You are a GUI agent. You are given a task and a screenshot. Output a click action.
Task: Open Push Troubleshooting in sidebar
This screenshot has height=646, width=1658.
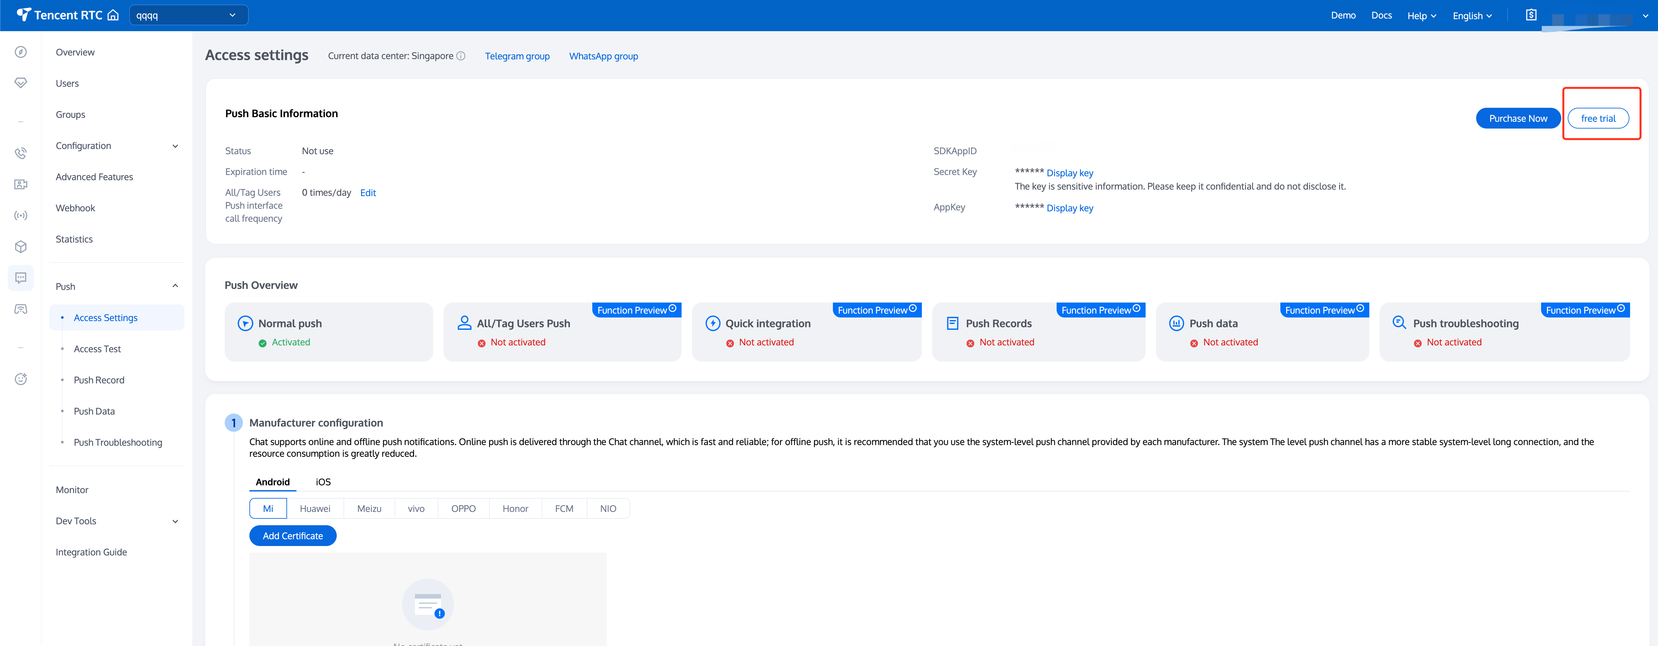(118, 442)
